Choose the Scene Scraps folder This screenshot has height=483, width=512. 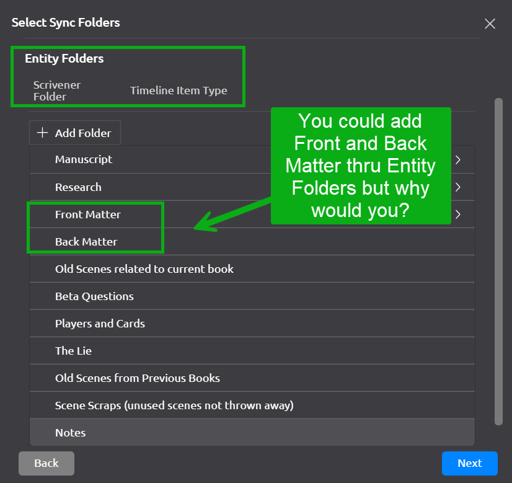pos(174,405)
